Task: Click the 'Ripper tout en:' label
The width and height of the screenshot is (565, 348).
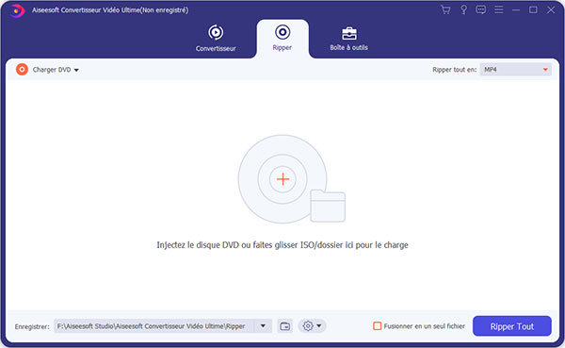Action: 455,70
